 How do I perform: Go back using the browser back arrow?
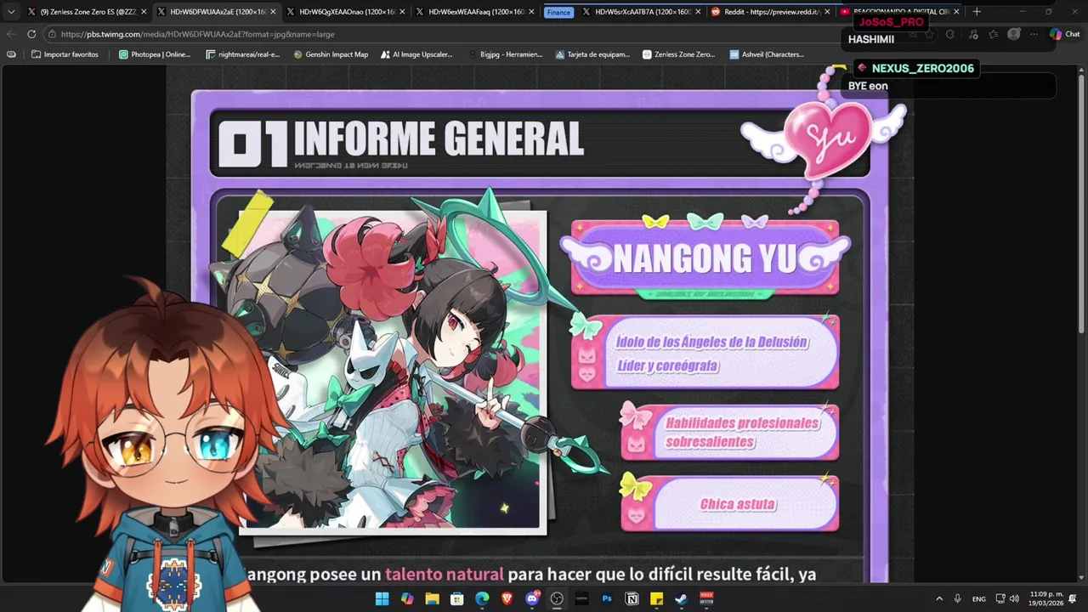pyautogui.click(x=11, y=34)
